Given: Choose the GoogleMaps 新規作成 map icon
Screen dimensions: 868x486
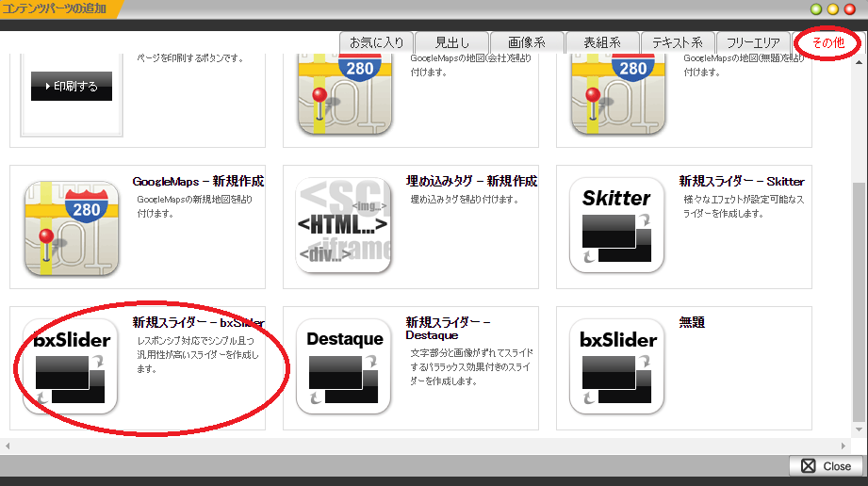Looking at the screenshot, I should click(72, 228).
